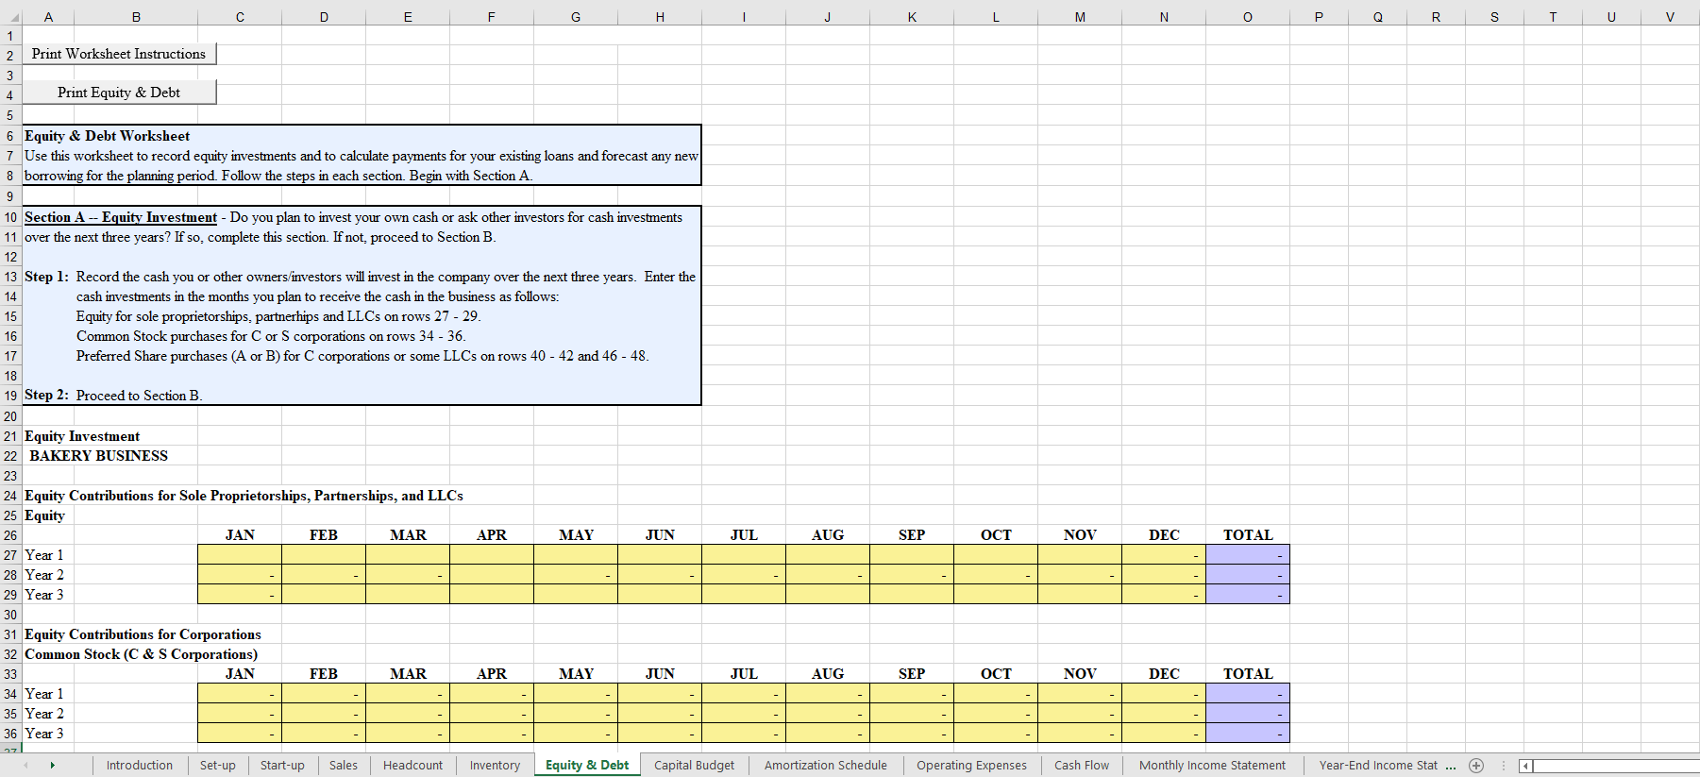Select the Year 1 JAN equity cell

(240, 555)
